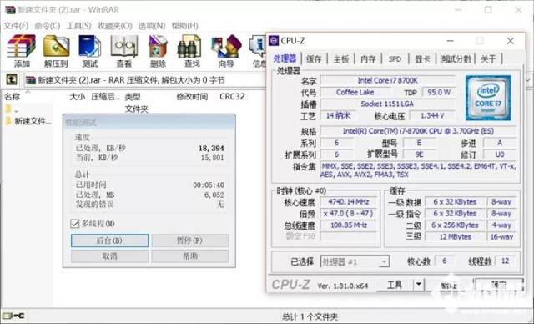This screenshot has height=324, width=534.
Task: Click the WinRAR Add (添加) toolbar icon
Action: click(21, 46)
